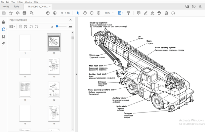The height and width of the screenshot is (132, 205).
Task: Select the page 13 thumbnail
Action: 25,90
